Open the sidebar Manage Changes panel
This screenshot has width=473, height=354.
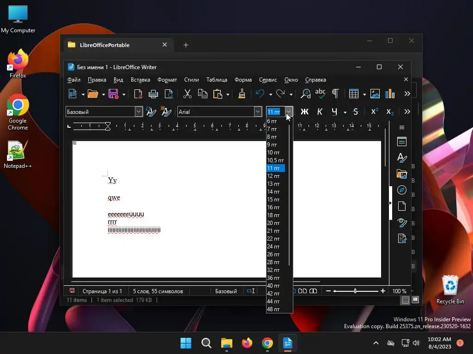(402, 238)
